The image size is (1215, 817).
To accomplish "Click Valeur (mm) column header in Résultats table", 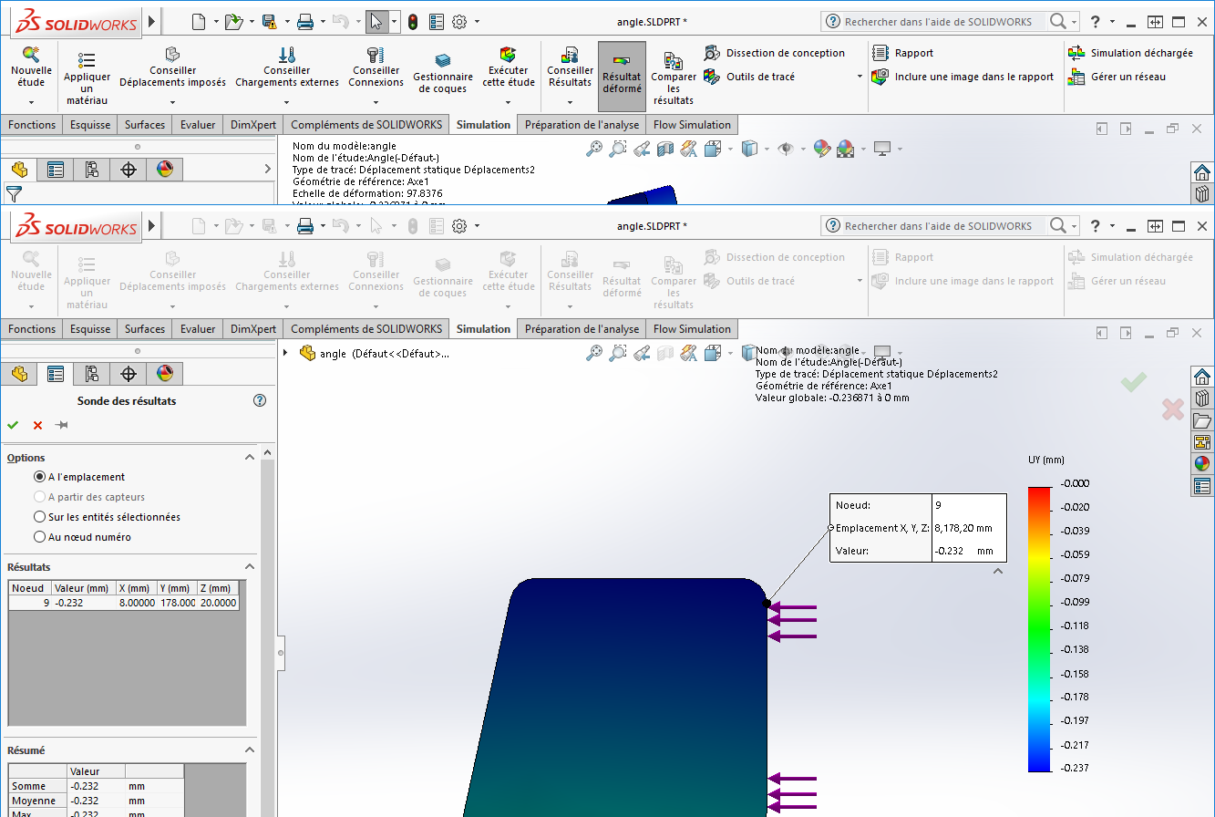I will 83,588.
